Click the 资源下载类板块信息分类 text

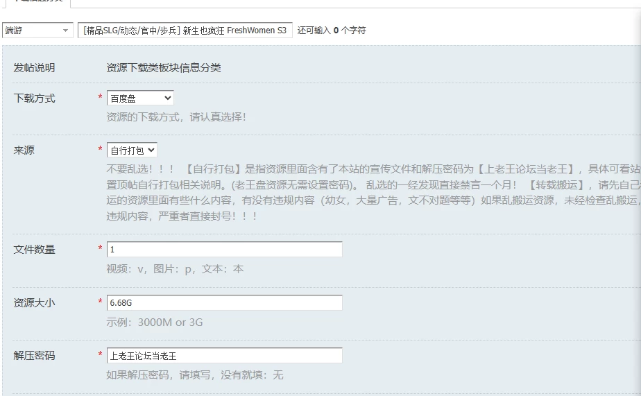coord(164,68)
